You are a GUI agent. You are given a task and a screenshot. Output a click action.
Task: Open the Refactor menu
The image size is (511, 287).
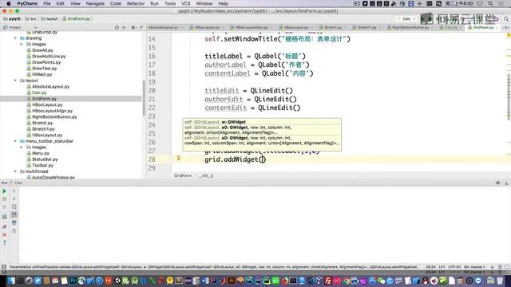[136, 3]
